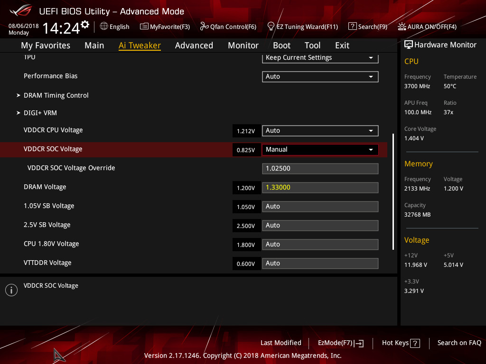Edit VDDCR SOC Voltage Override field
Image resolution: width=486 pixels, height=364 pixels.
click(x=320, y=169)
